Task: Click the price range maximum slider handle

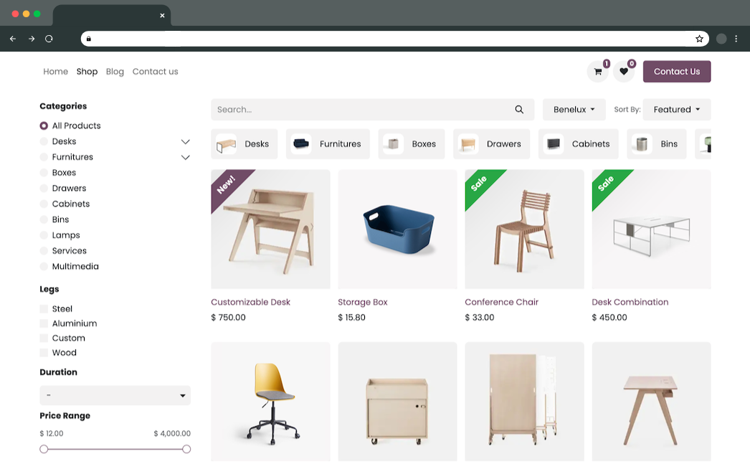Action: [x=186, y=449]
